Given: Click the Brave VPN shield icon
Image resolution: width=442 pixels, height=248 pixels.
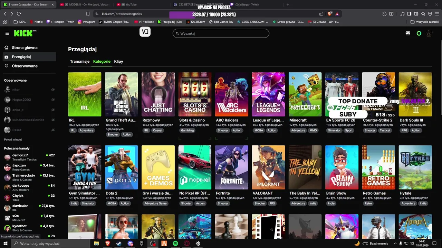Looking at the screenshot, I should pos(430,14).
